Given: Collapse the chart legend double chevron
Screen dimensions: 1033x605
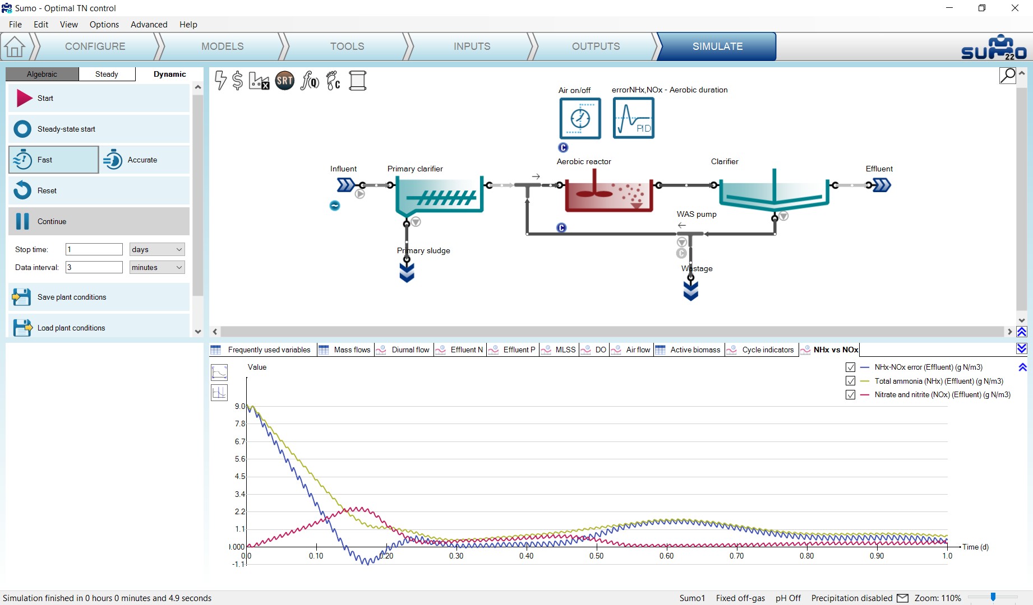Looking at the screenshot, I should [1022, 367].
